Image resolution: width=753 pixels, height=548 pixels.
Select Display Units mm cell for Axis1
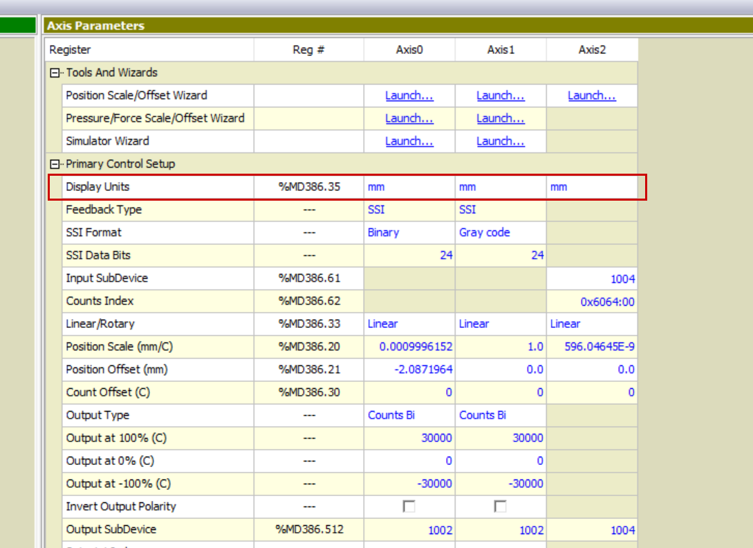501,187
